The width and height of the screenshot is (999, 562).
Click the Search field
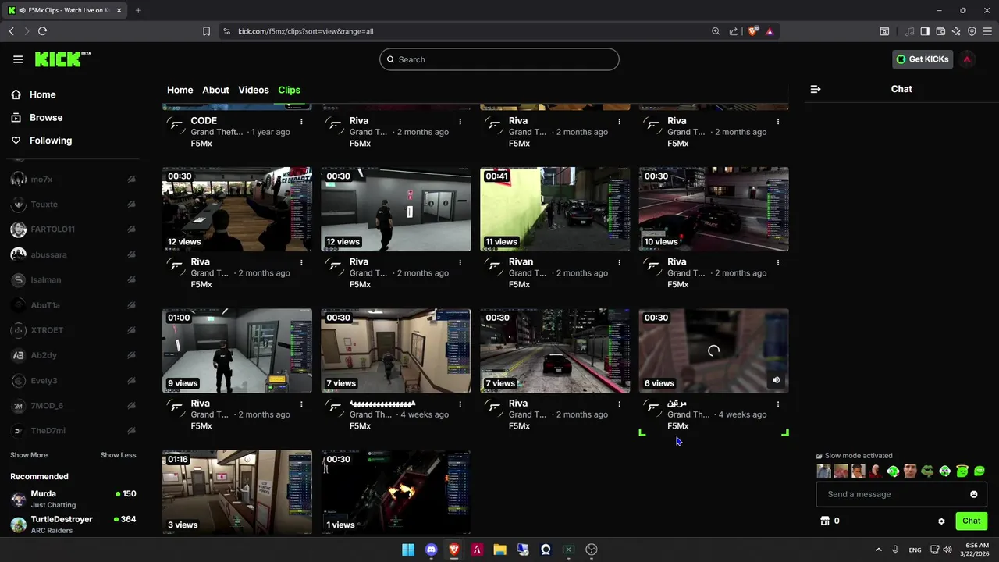(x=499, y=59)
